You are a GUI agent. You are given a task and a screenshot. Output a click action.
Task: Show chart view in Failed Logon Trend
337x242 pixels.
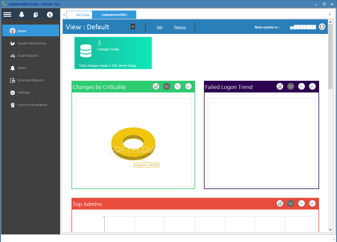280,86
